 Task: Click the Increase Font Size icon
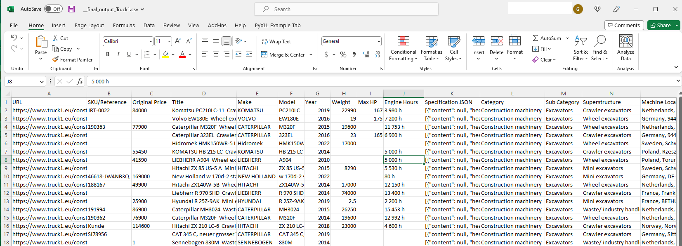point(178,41)
